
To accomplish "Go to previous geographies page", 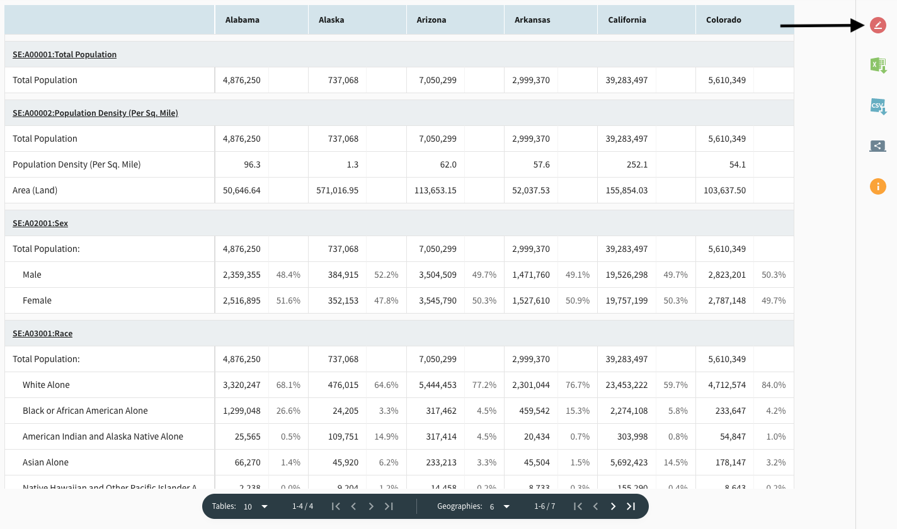I will (x=595, y=506).
